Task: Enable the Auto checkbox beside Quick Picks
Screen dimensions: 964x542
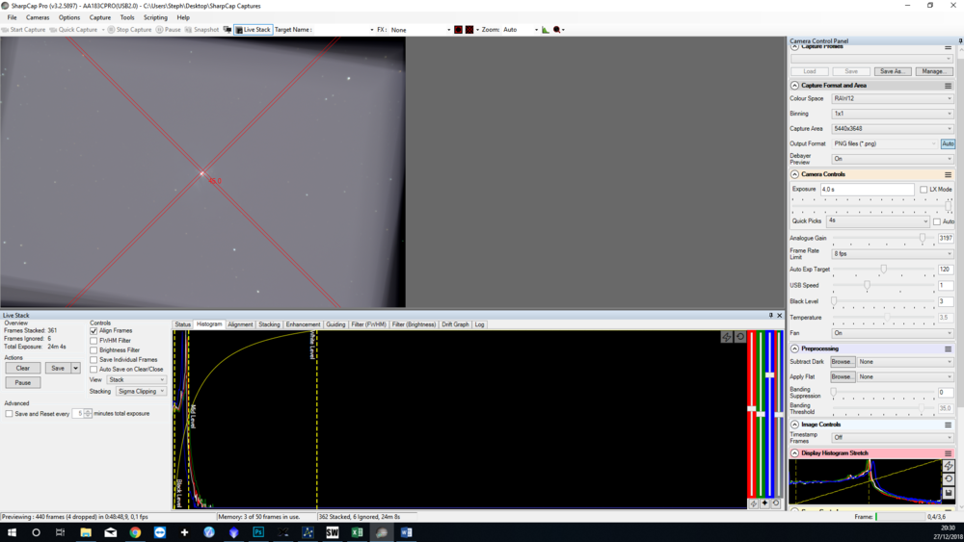Action: 936,221
